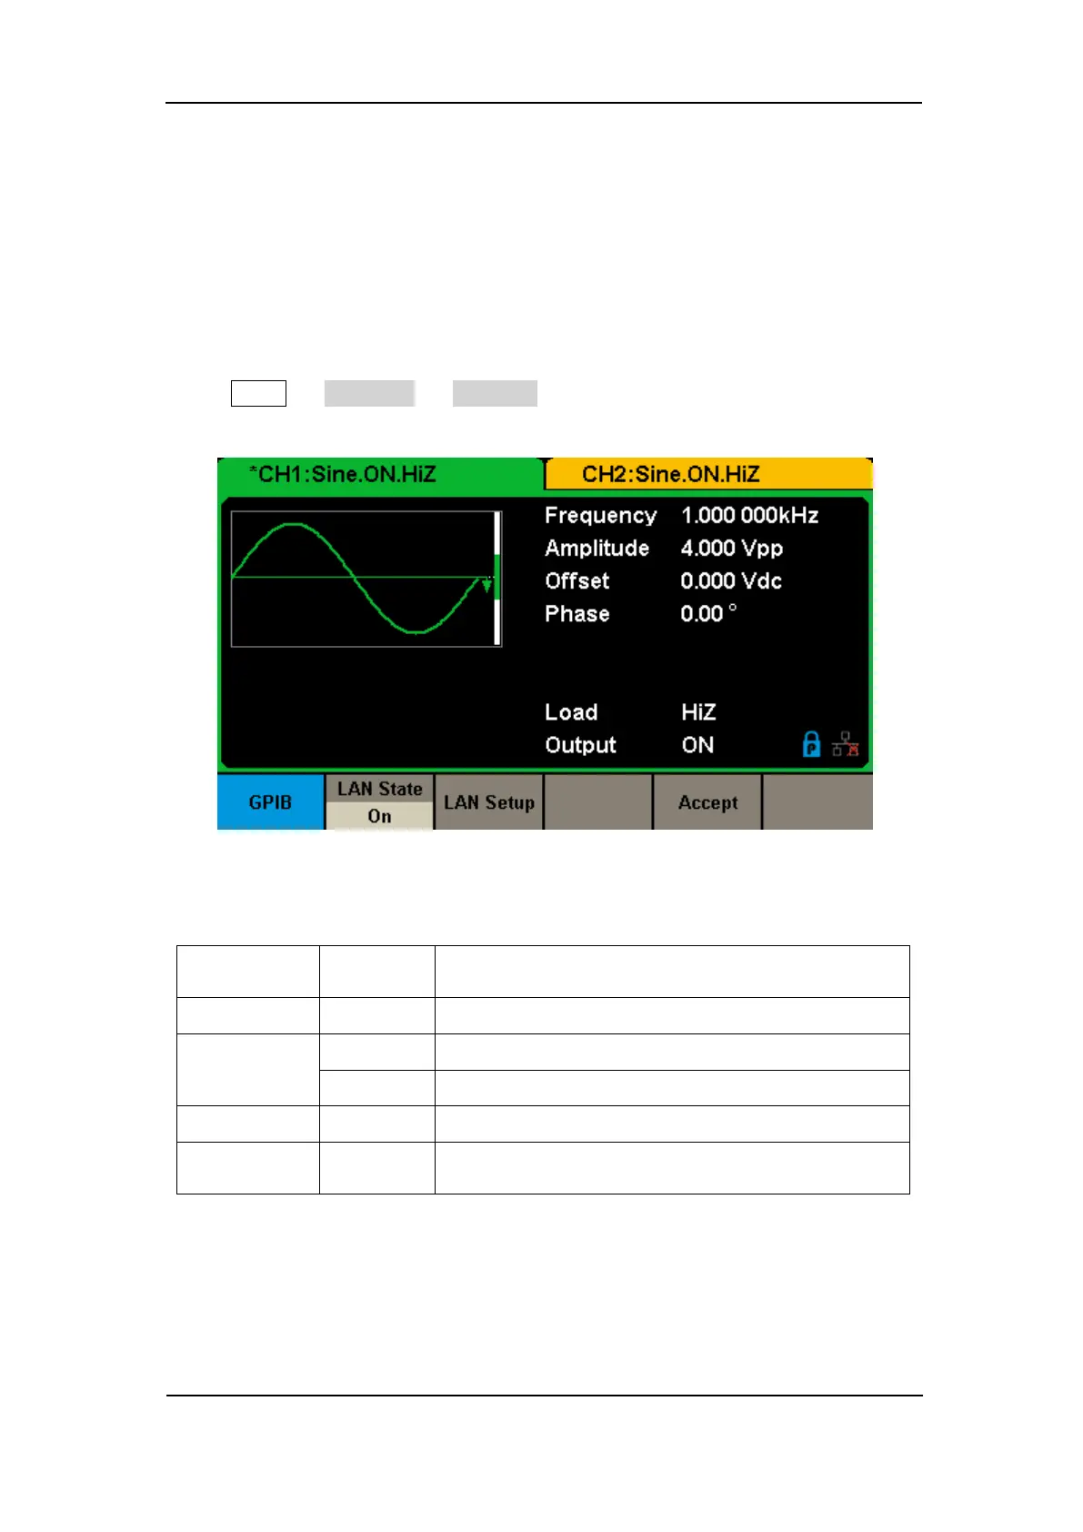Image resolution: width=1083 pixels, height=1532 pixels.
Task: Click the blue padlock status icon
Action: [x=811, y=744]
